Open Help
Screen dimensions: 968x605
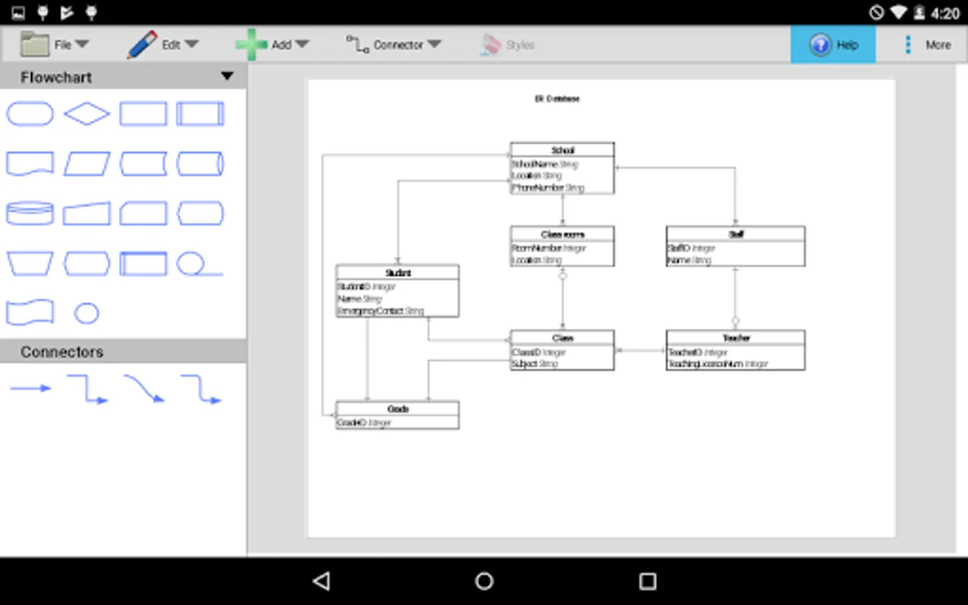pyautogui.click(x=833, y=44)
